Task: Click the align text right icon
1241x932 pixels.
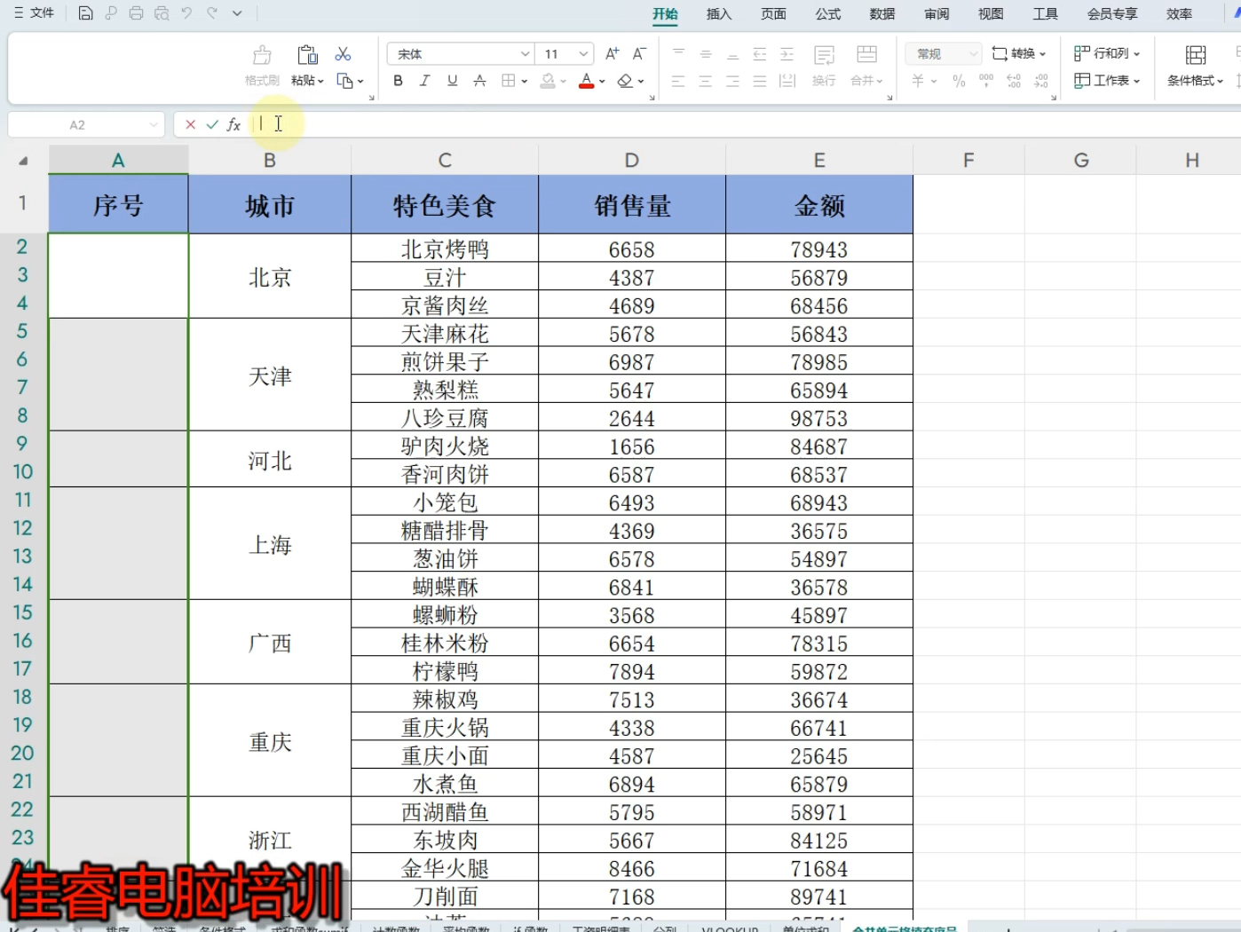Action: 733,81
